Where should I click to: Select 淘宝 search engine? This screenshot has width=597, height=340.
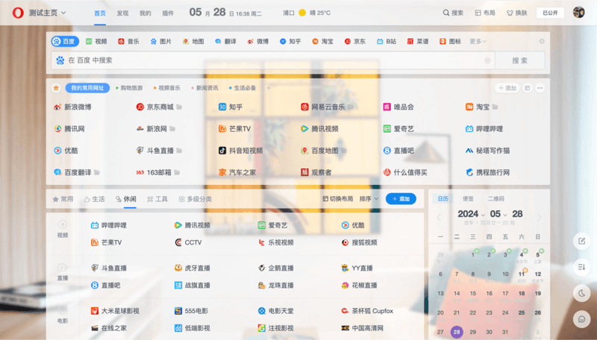(323, 42)
